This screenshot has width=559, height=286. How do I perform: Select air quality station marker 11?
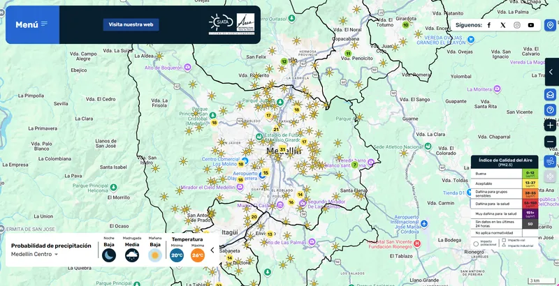point(348,54)
